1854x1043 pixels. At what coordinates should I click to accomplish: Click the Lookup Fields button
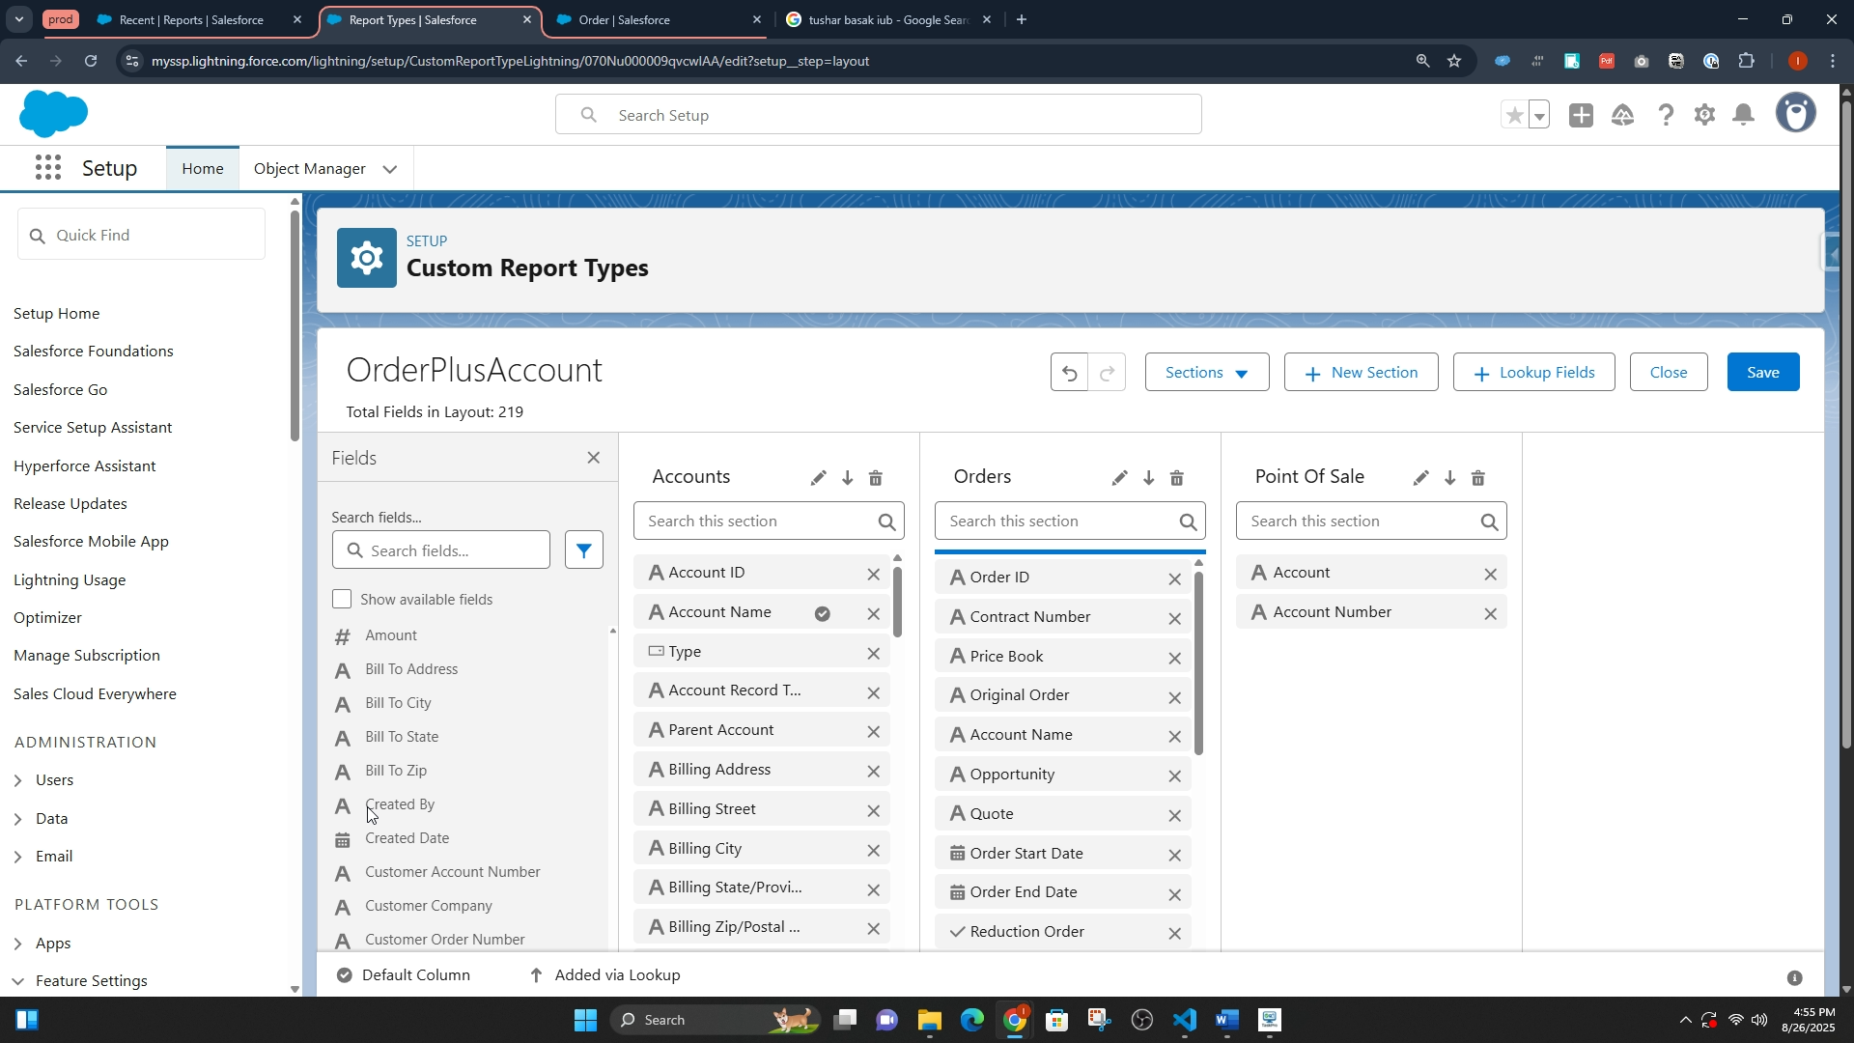(x=1533, y=373)
